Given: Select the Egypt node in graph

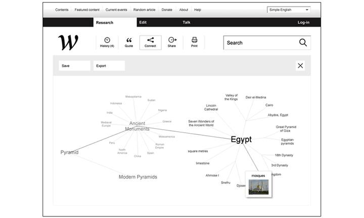Looking at the screenshot, I should 241,140.
